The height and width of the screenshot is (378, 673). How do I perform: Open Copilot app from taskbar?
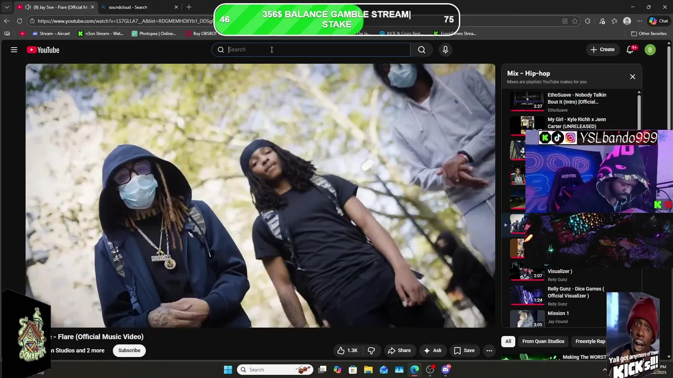pyautogui.click(x=338, y=370)
